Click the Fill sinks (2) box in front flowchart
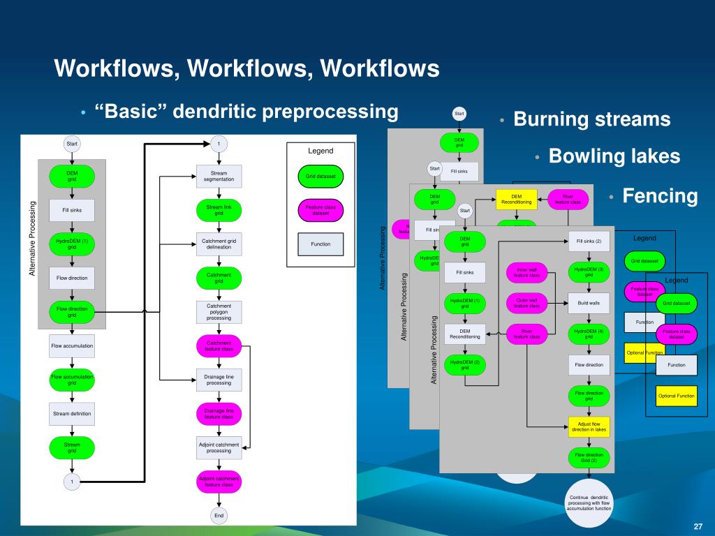 [x=589, y=241]
